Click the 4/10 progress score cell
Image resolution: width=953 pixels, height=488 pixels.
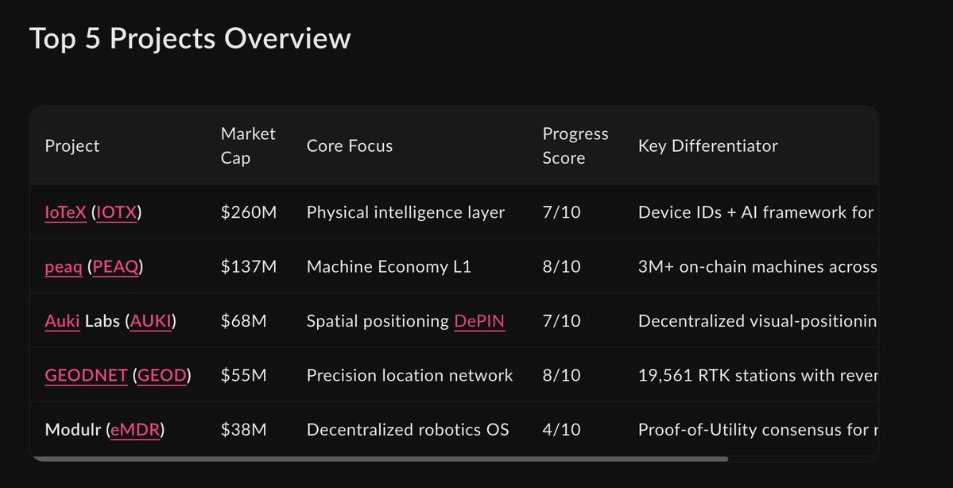[561, 430]
